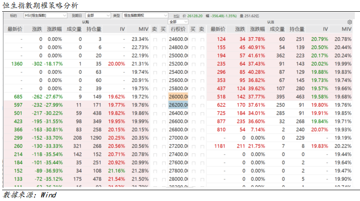Click the underlined HSI link

click(177, 15)
